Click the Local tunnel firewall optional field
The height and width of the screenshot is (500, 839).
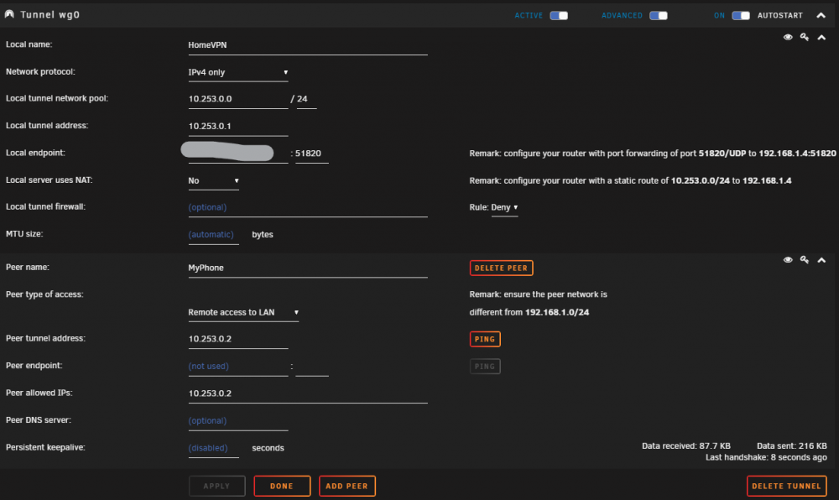(x=308, y=207)
